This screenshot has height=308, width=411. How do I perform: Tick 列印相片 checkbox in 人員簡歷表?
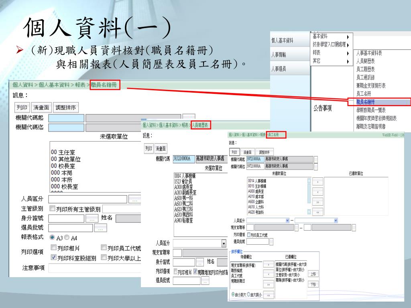pos(176,272)
